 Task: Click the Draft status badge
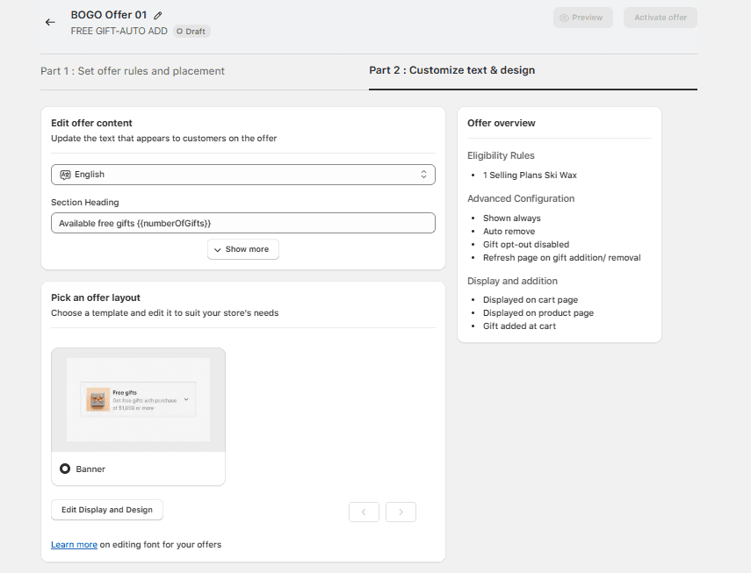click(x=191, y=32)
